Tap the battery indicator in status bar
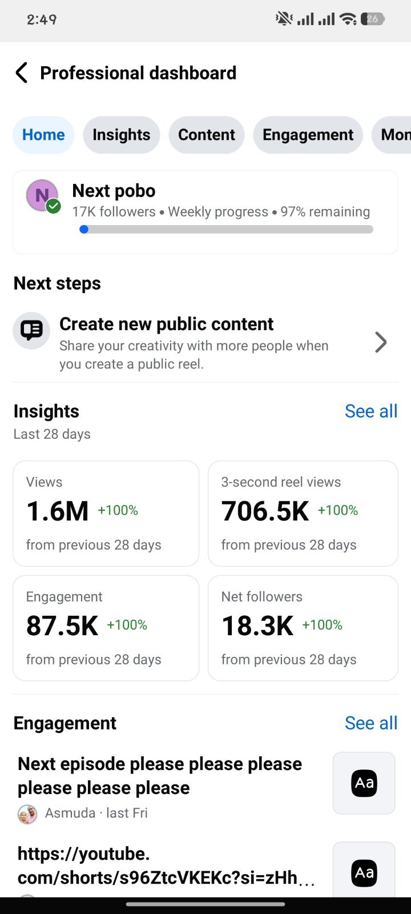Screen dimensions: 411x914 (x=373, y=19)
